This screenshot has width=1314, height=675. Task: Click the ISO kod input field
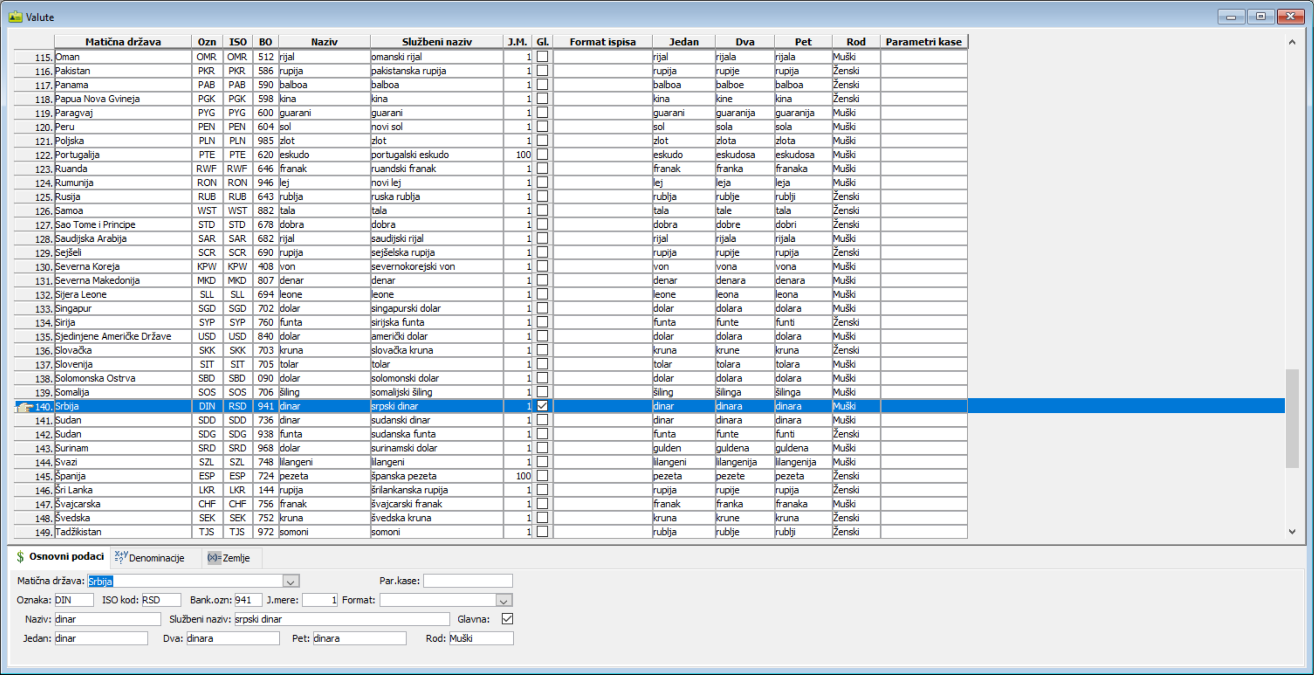click(161, 600)
